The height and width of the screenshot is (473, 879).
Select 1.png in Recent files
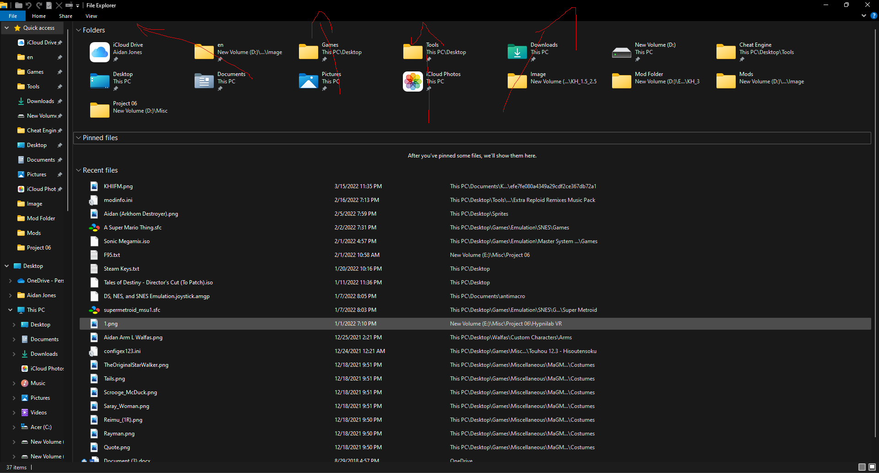[x=111, y=324]
